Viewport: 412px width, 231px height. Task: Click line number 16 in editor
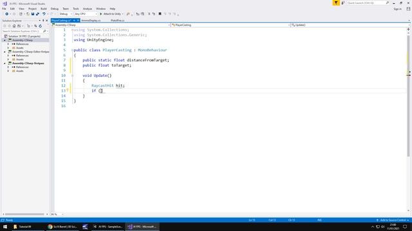click(x=63, y=106)
